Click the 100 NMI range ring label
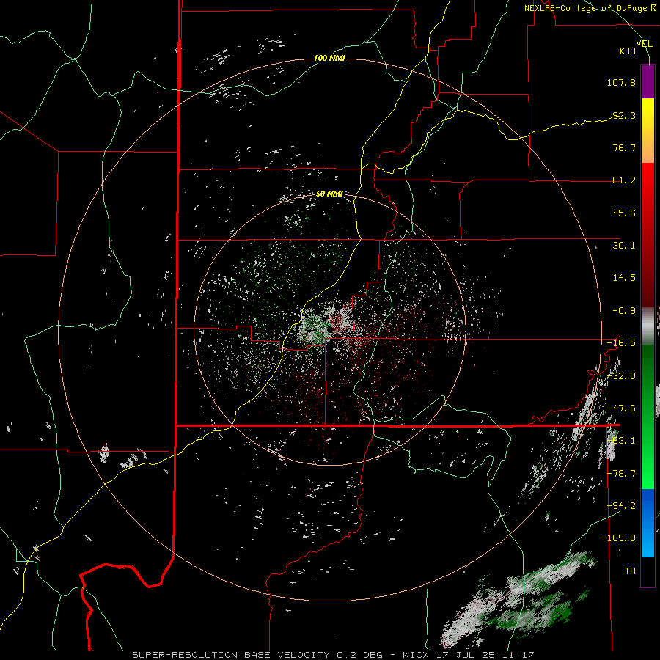The width and height of the screenshot is (660, 660). coord(329,58)
